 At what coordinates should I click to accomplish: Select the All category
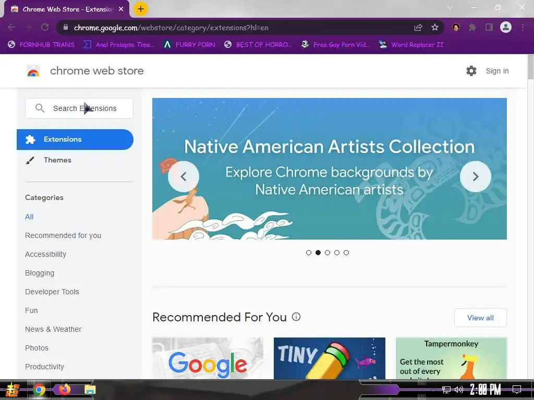[x=29, y=217]
